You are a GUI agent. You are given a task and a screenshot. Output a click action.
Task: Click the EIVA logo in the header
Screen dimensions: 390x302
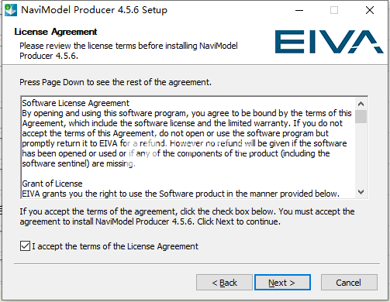[329, 42]
